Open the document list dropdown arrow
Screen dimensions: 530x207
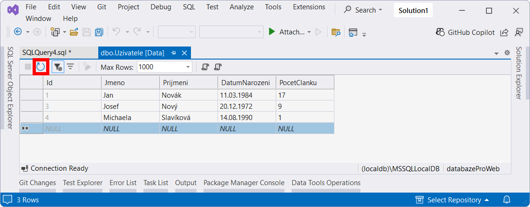[496, 53]
